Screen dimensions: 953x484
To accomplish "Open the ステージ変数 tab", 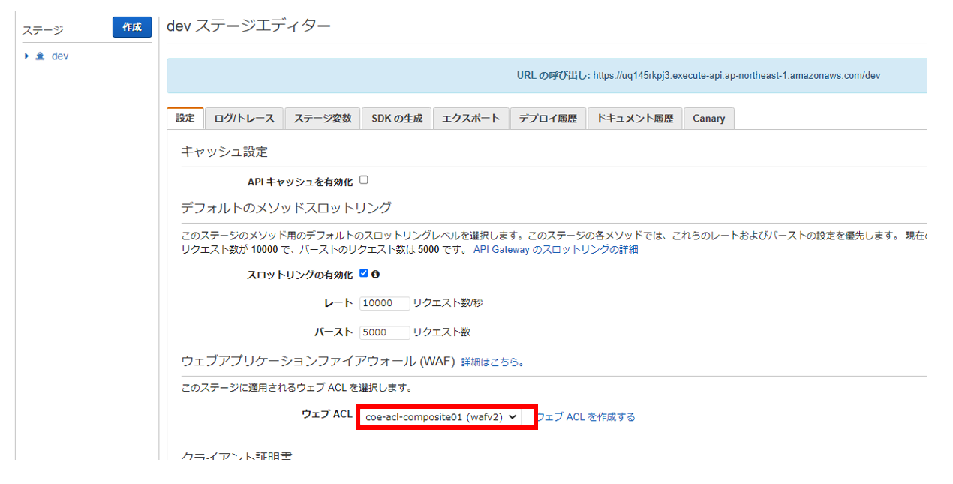I will click(322, 119).
